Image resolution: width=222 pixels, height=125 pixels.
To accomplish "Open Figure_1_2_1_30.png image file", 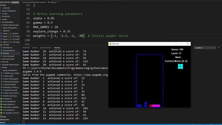I will (10, 33).
